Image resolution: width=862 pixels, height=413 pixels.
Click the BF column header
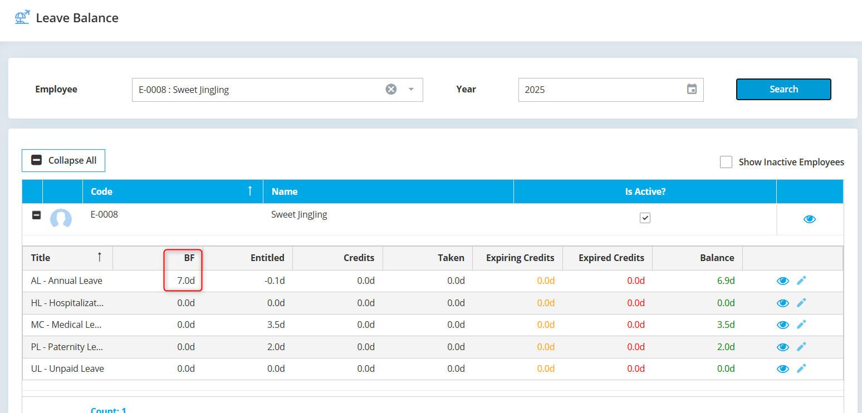(158, 258)
